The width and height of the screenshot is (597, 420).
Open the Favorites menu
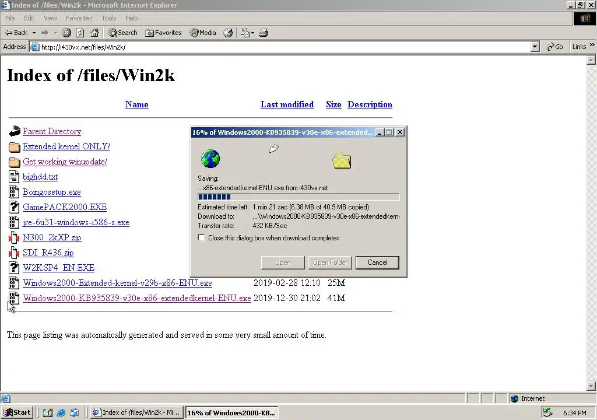(x=79, y=18)
